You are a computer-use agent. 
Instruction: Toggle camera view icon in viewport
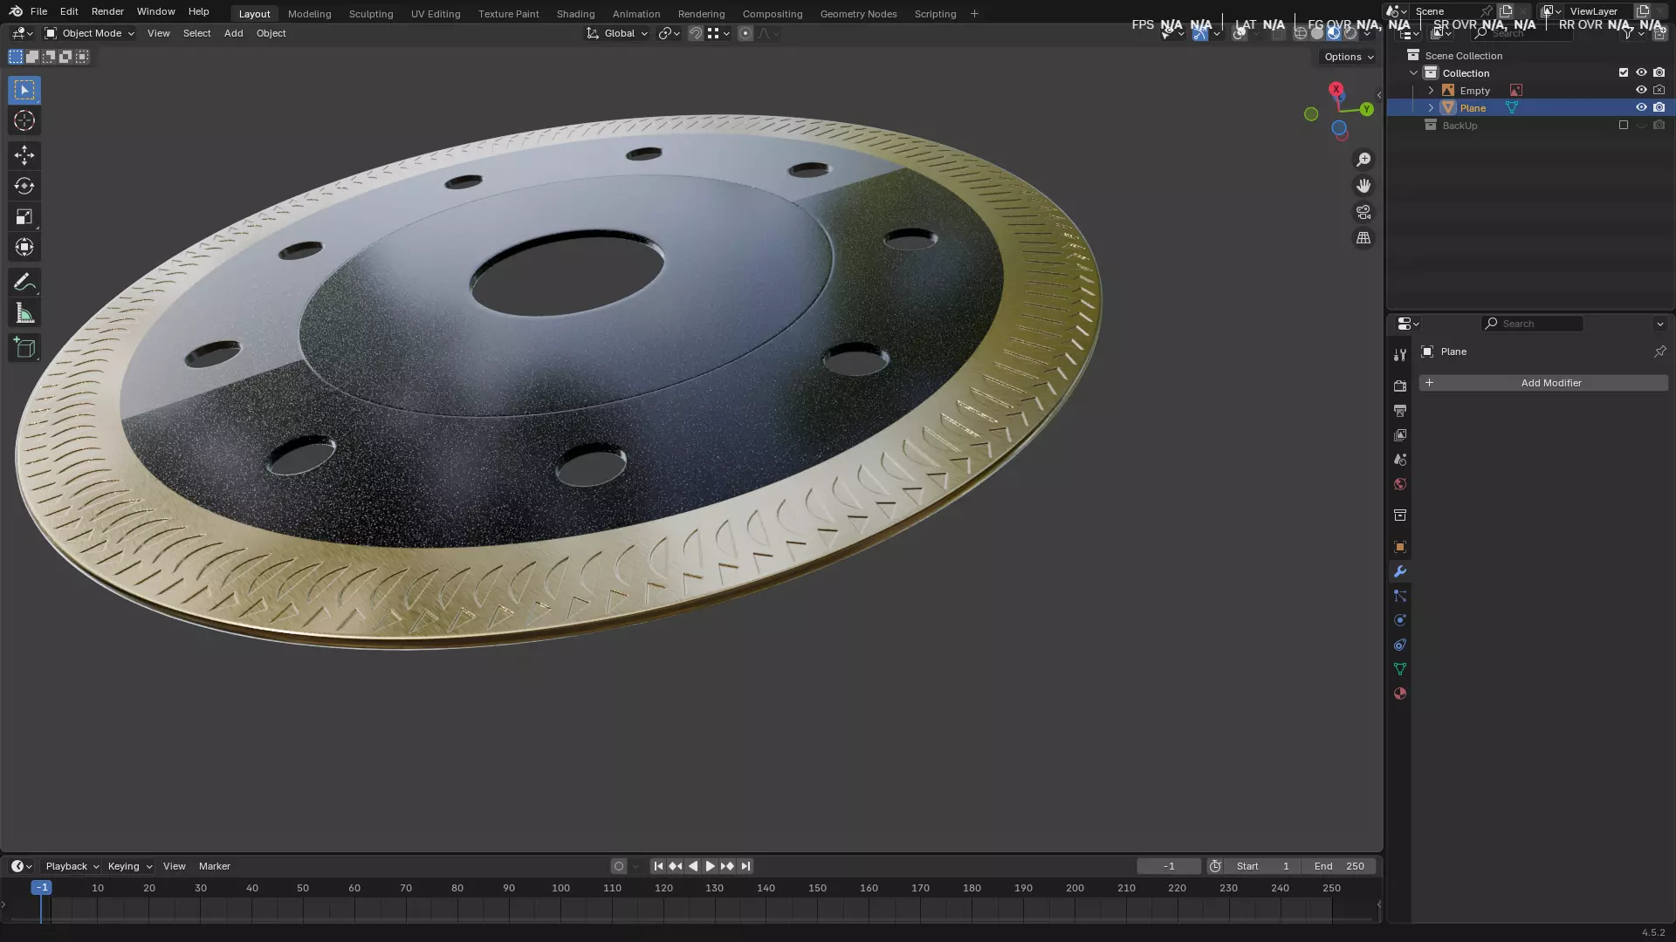[x=1363, y=212]
